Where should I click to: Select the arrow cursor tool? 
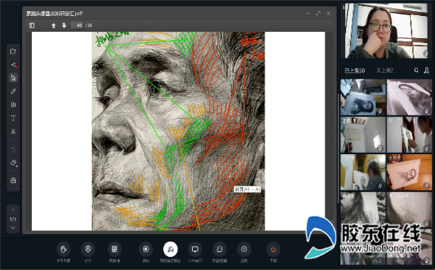pyautogui.click(x=13, y=78)
